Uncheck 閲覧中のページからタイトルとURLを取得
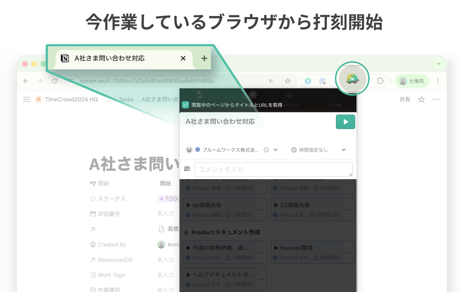This screenshot has width=468, height=292. [x=185, y=105]
